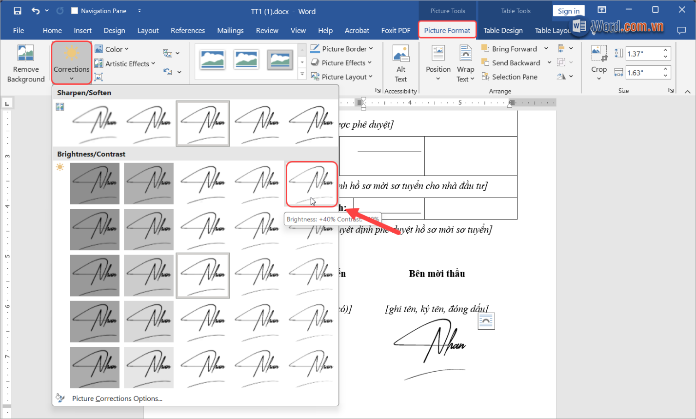The image size is (696, 419).
Task: Open the comments speech bubble icon
Action: coord(681,30)
